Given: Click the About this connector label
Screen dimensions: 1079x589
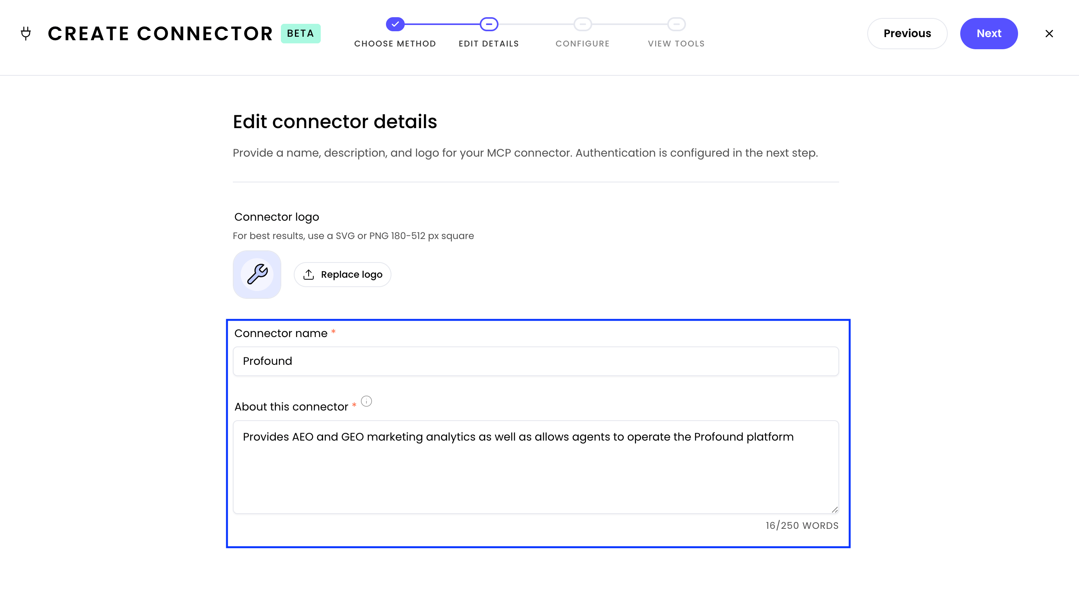Looking at the screenshot, I should pyautogui.click(x=291, y=407).
